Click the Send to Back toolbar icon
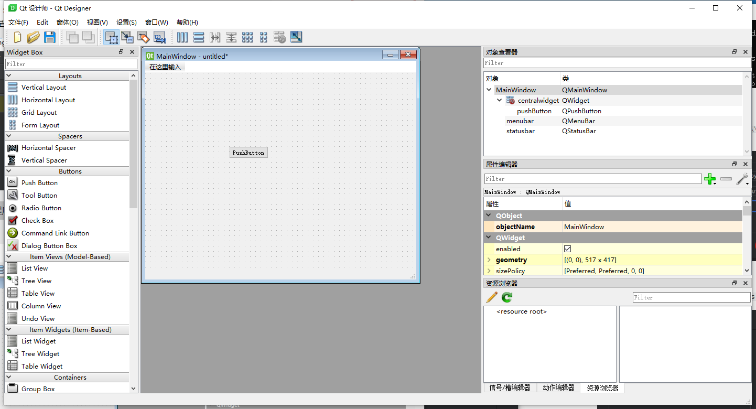This screenshot has height=409, width=756. point(72,37)
